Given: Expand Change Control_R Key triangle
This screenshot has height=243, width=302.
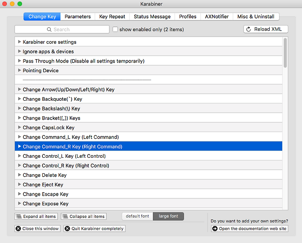Looking at the screenshot, I should (19, 165).
